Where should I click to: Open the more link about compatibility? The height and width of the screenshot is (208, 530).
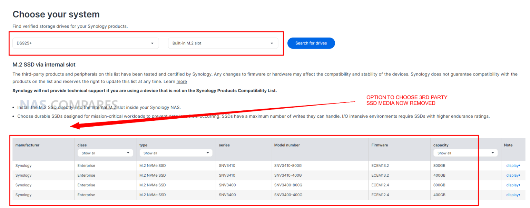pos(182,81)
